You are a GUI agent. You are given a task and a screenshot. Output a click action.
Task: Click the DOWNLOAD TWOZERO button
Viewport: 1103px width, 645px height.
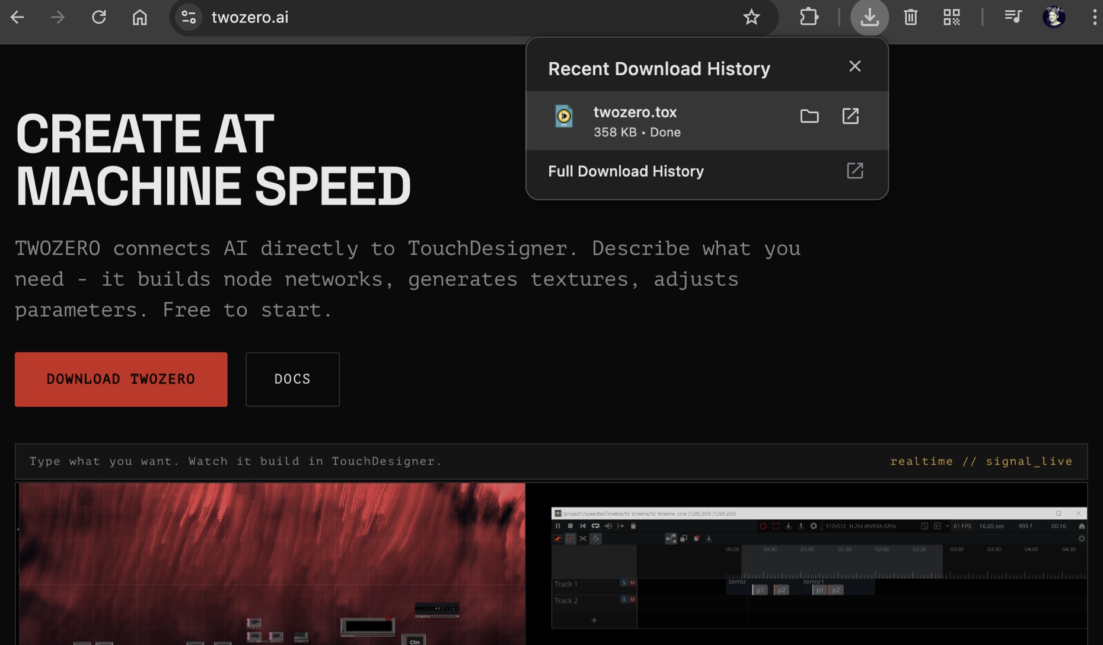(120, 379)
